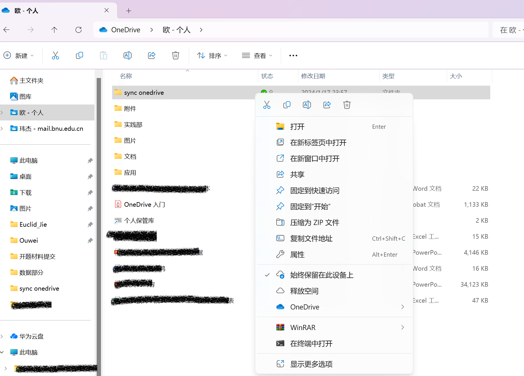Unpin 桌面 from quick access
Image resolution: width=524 pixels, height=376 pixels.
tap(90, 176)
